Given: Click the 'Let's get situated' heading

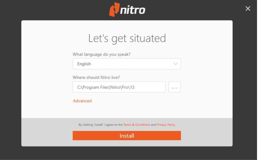Looking at the screenshot, I should [127, 38].
